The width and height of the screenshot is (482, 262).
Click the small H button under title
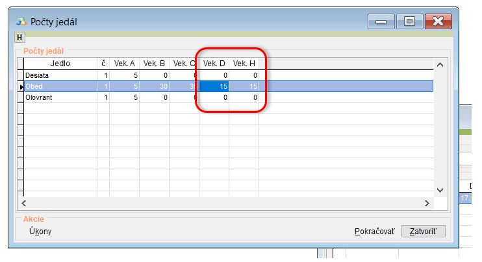pos(19,38)
